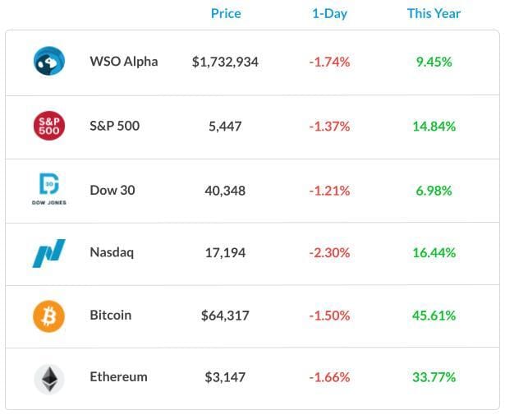505x415 pixels.
Task: Click the red S&P 500 logo
Action: [49, 126]
